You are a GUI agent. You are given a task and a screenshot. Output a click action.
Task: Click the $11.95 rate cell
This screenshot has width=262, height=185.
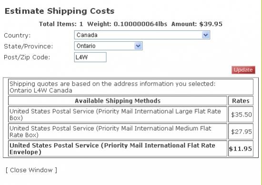pyautogui.click(x=241, y=148)
